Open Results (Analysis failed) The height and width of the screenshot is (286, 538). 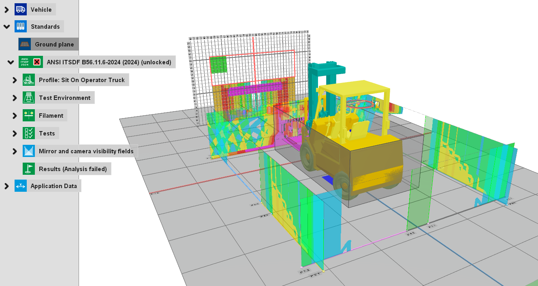coord(73,169)
